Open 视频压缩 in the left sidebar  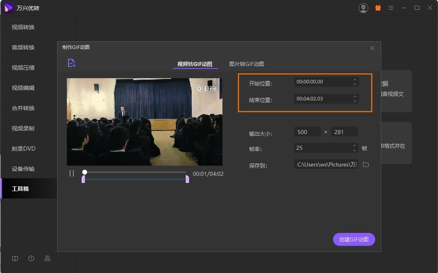coord(23,68)
